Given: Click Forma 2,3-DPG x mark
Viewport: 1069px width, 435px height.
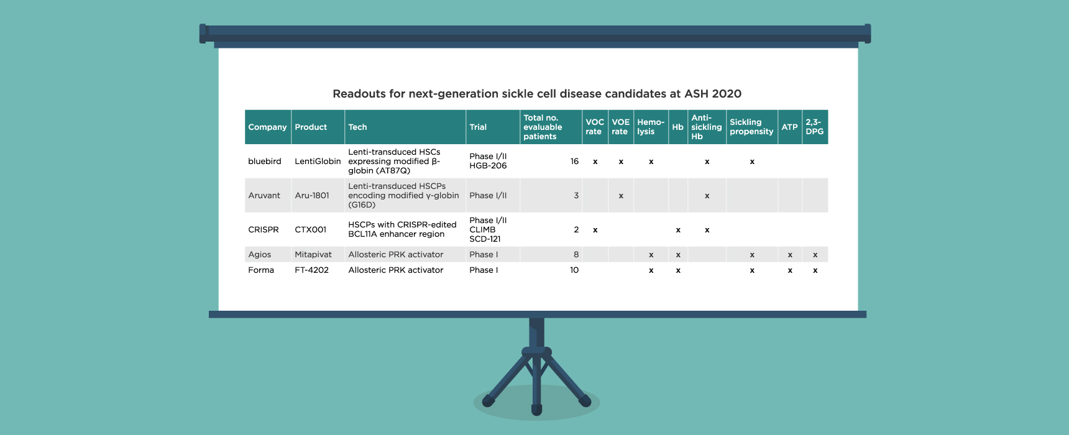Looking at the screenshot, I should click(815, 271).
